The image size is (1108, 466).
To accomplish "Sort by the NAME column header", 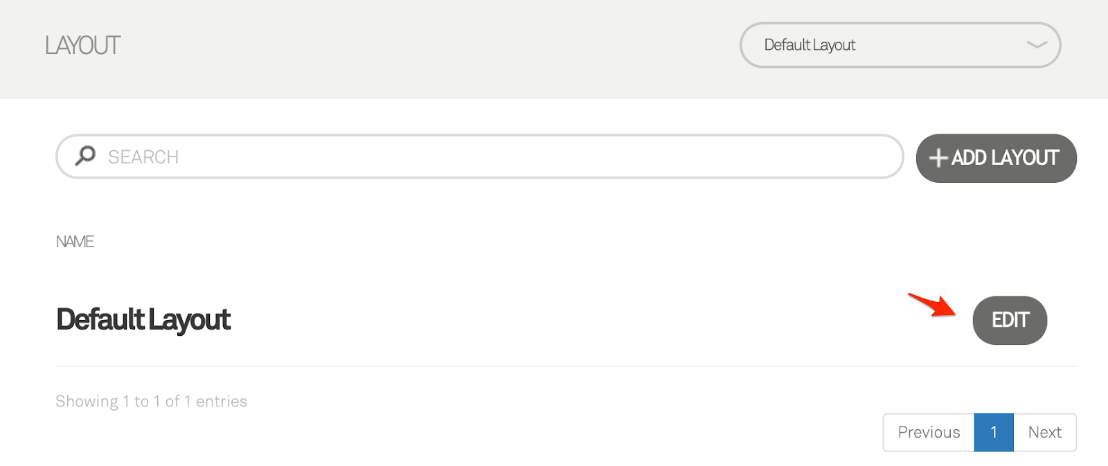I will coord(75,242).
